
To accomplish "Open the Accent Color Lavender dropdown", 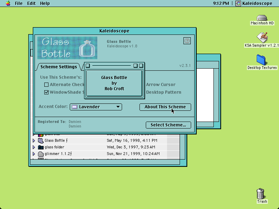I will [96, 107].
